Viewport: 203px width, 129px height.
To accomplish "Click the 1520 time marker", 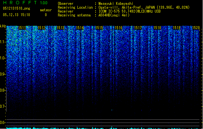I will click(196, 28).
